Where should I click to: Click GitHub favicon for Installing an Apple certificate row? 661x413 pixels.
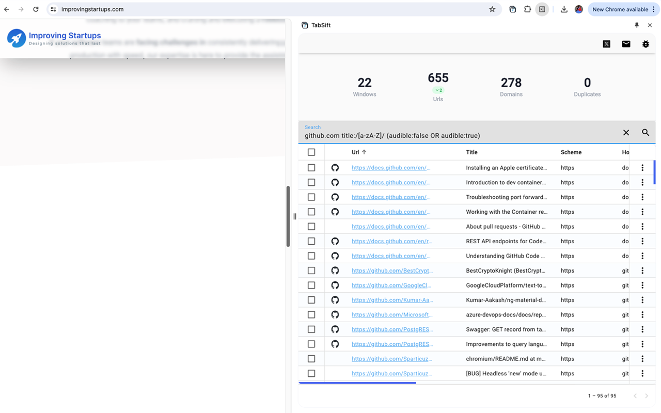tap(335, 168)
